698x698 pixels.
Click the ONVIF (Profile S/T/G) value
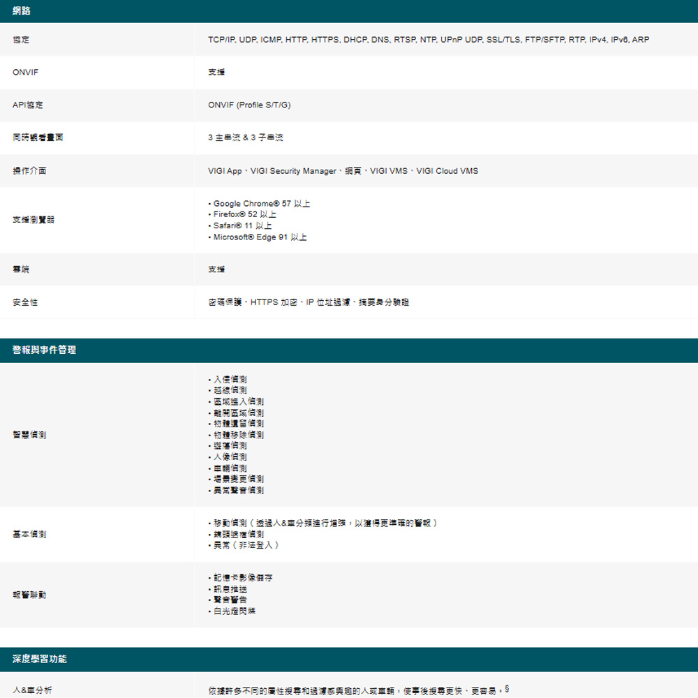[249, 105]
